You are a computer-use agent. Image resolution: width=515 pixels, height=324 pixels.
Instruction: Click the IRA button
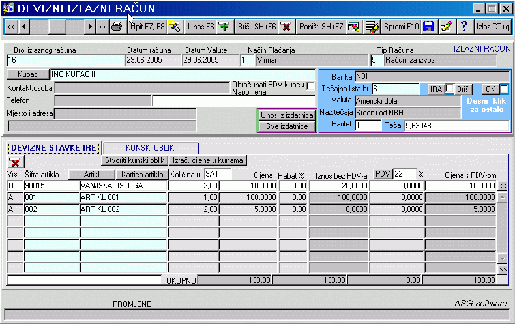point(436,89)
